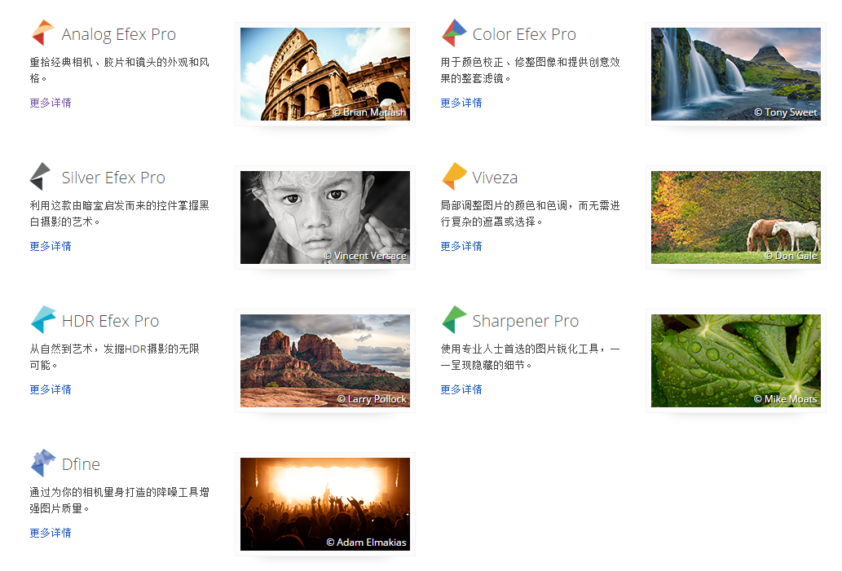The image size is (842, 571).
Task: Click the horses photo by Don Gale
Action: click(736, 217)
